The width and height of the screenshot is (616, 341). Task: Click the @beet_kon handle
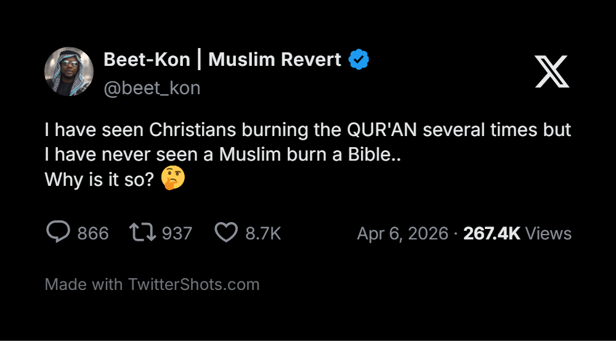click(x=152, y=88)
